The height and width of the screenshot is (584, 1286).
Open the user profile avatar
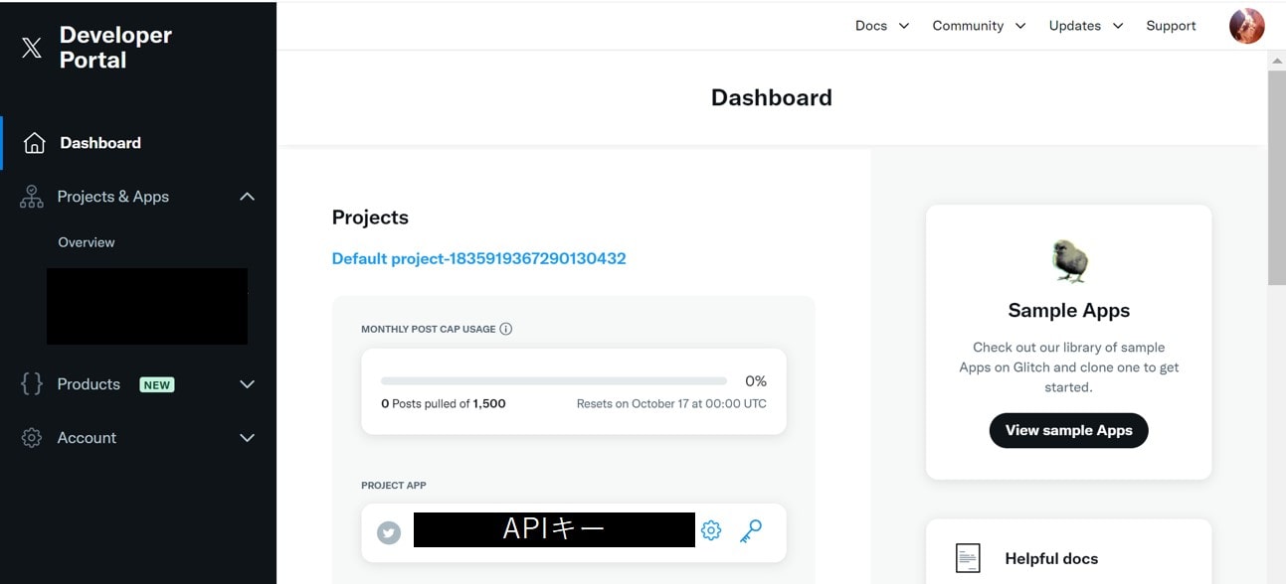tap(1246, 26)
